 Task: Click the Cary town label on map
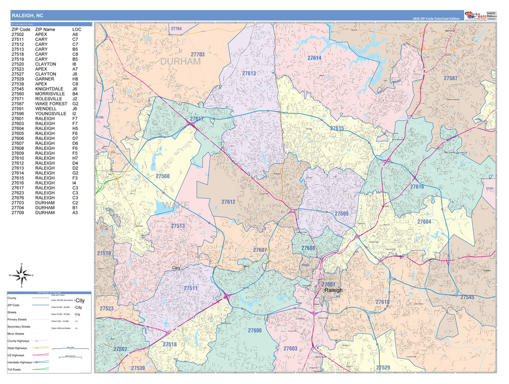pyautogui.click(x=175, y=268)
